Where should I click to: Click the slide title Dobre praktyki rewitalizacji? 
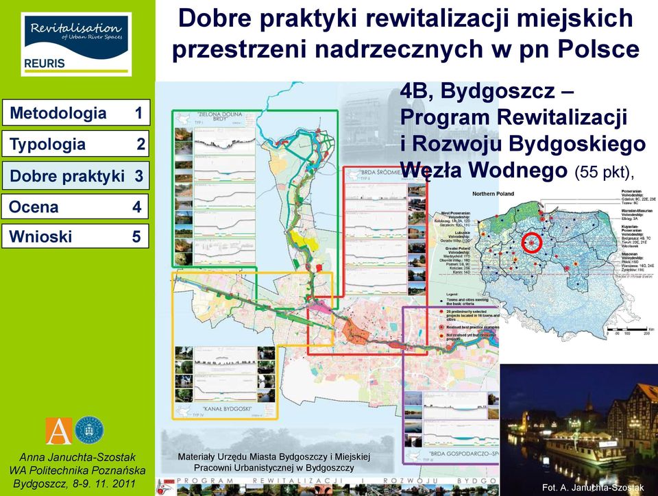[406, 34]
